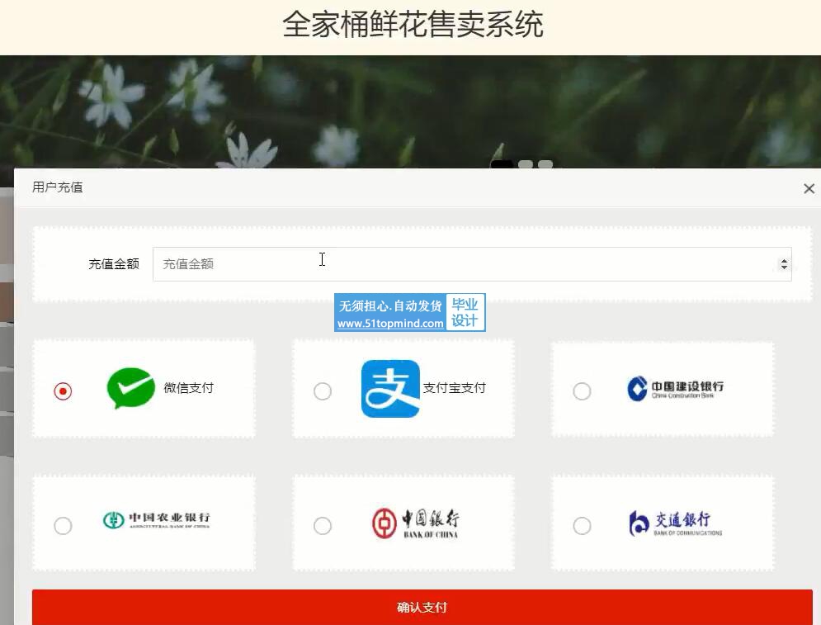
Task: Click the Bank of China logo
Action: click(x=415, y=523)
